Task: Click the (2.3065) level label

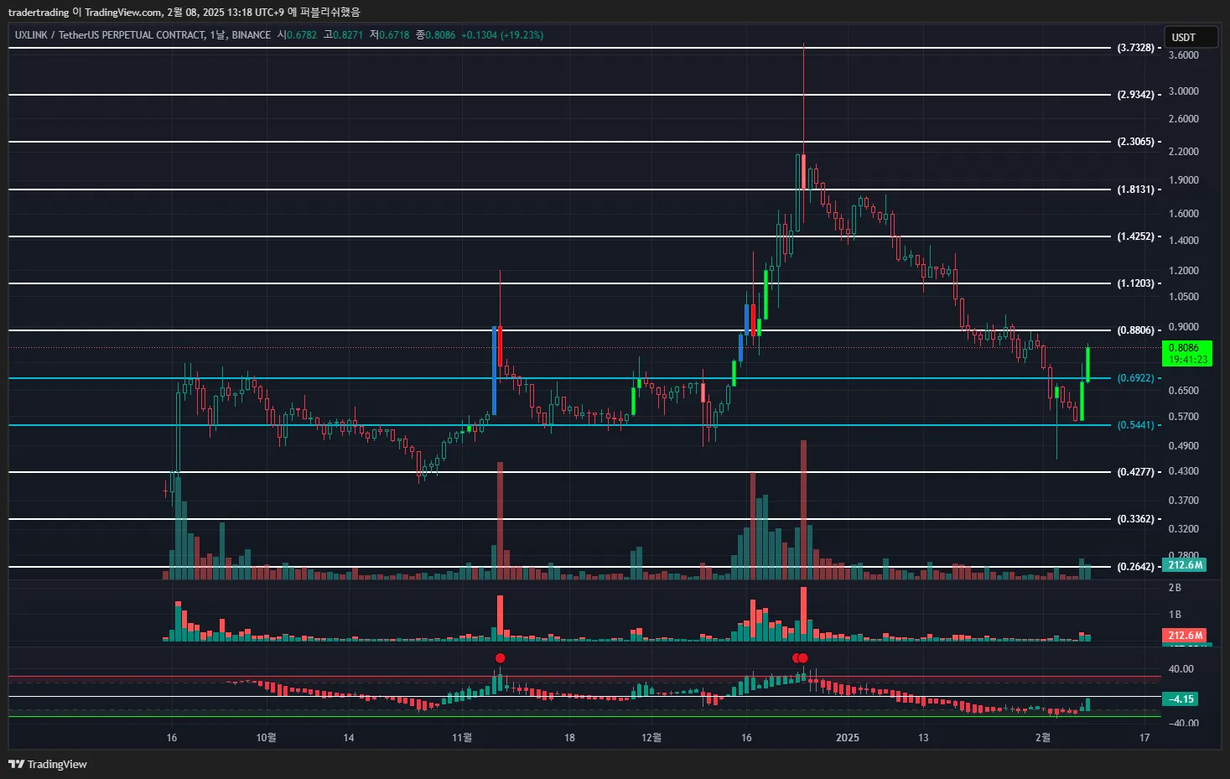Action: (1135, 142)
